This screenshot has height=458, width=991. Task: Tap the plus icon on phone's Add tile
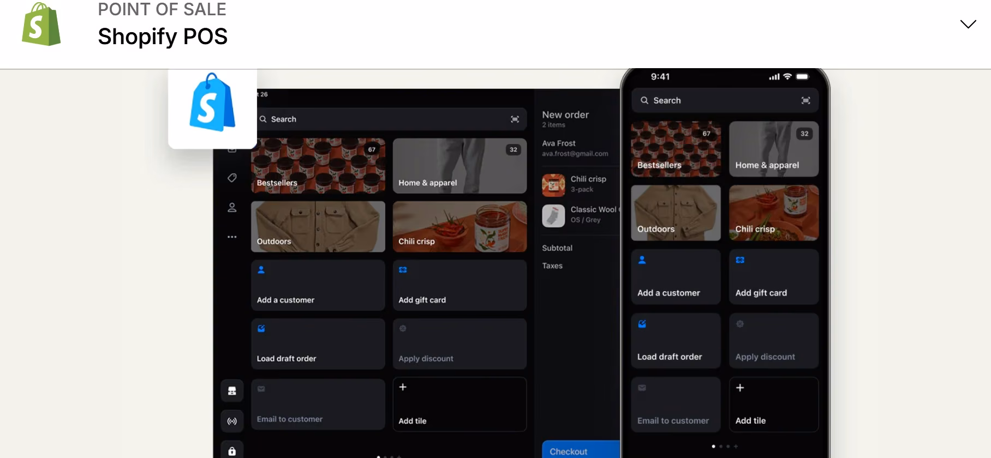pos(740,388)
